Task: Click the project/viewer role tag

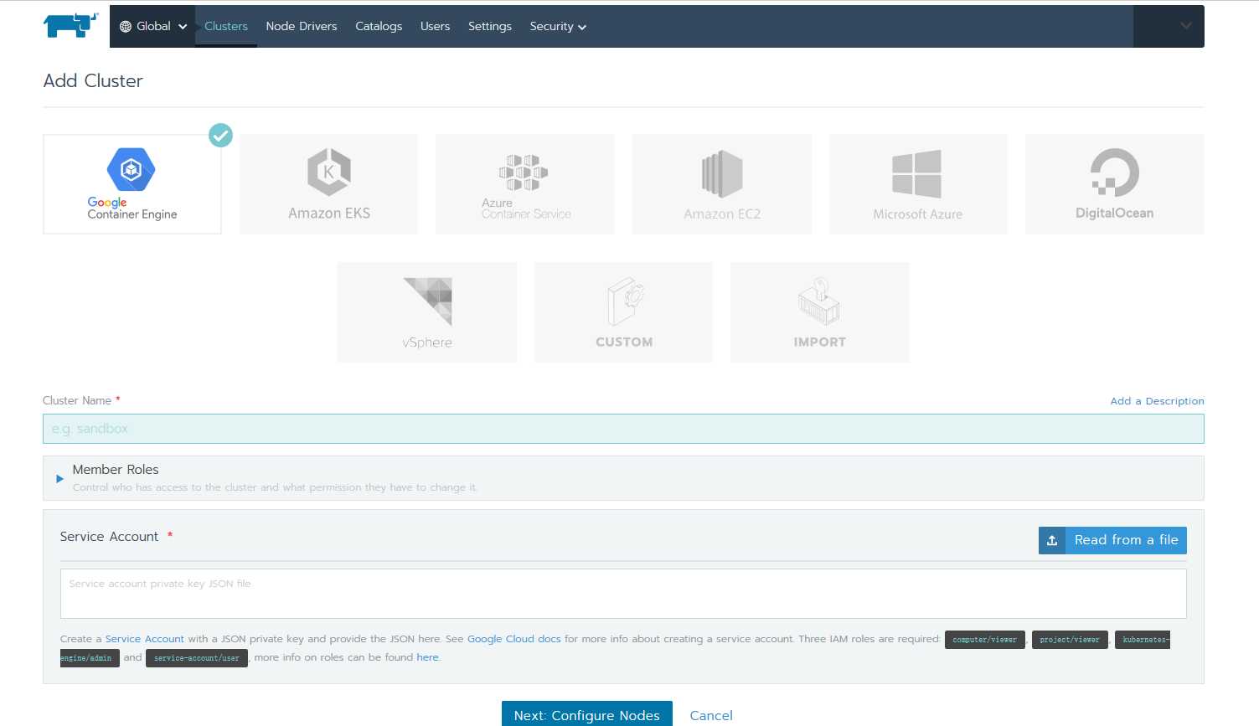Action: (1070, 640)
